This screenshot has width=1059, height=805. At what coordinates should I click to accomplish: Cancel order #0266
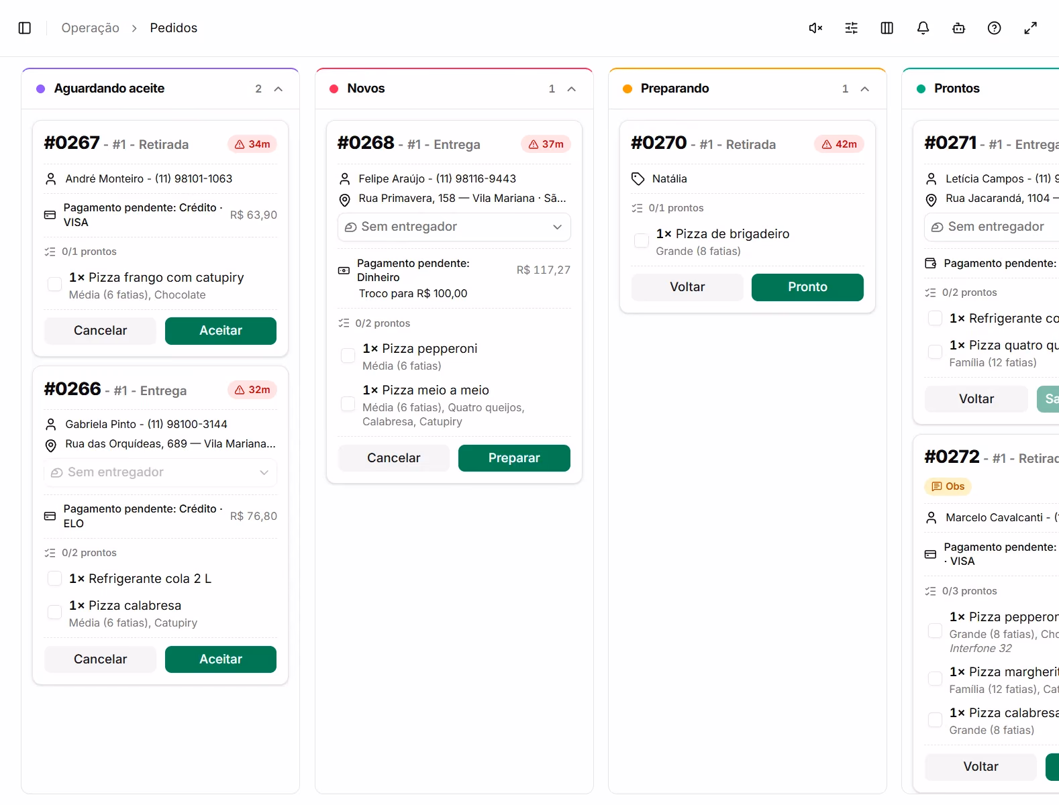(x=100, y=659)
